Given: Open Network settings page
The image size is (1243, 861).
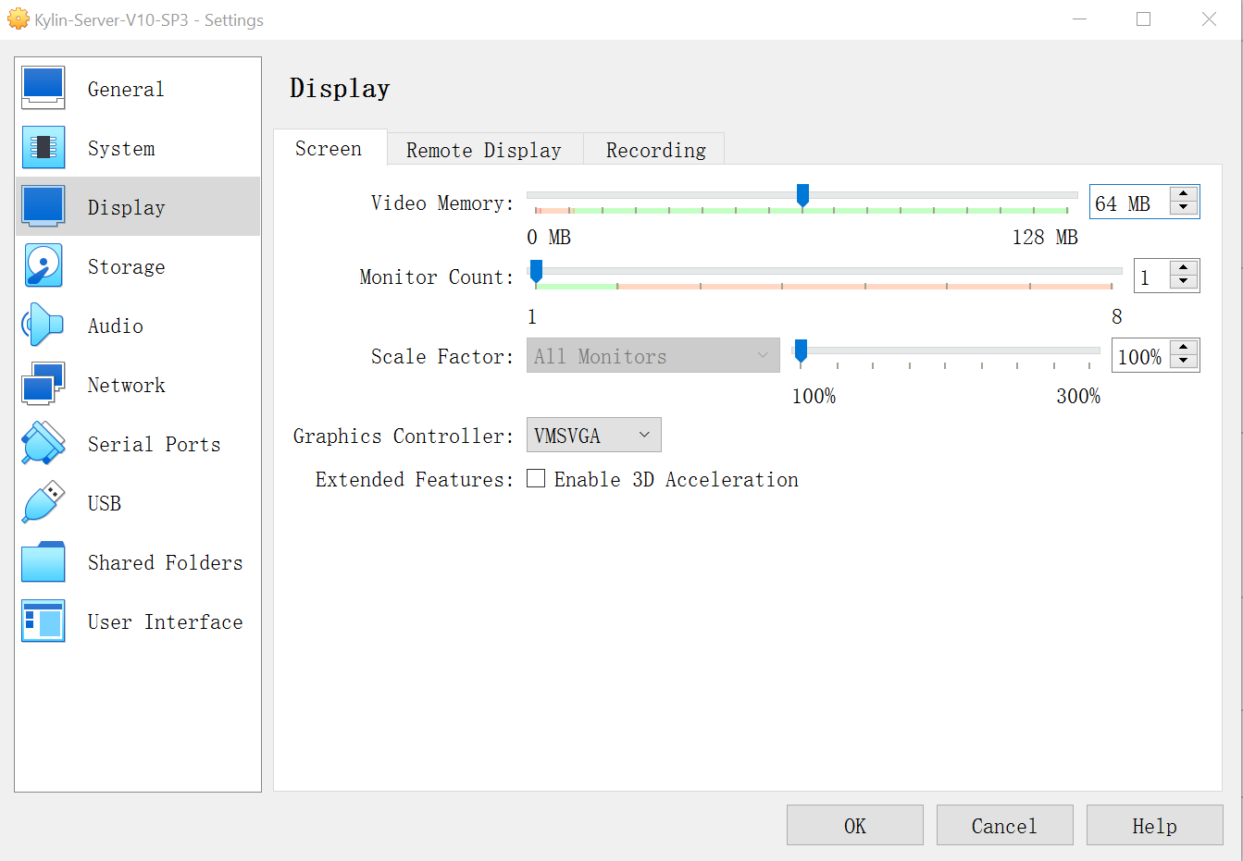Looking at the screenshot, I should pyautogui.click(x=138, y=384).
